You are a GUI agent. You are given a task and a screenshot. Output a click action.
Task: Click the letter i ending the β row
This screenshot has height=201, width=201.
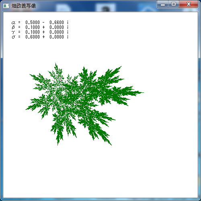click(68, 27)
